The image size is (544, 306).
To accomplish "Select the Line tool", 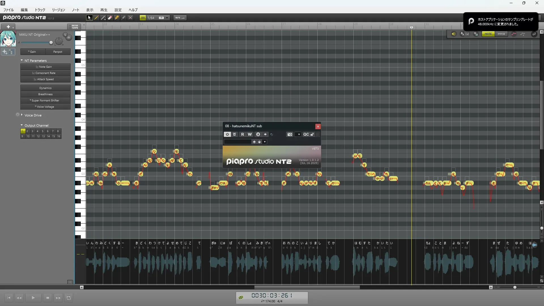I will (x=103, y=18).
